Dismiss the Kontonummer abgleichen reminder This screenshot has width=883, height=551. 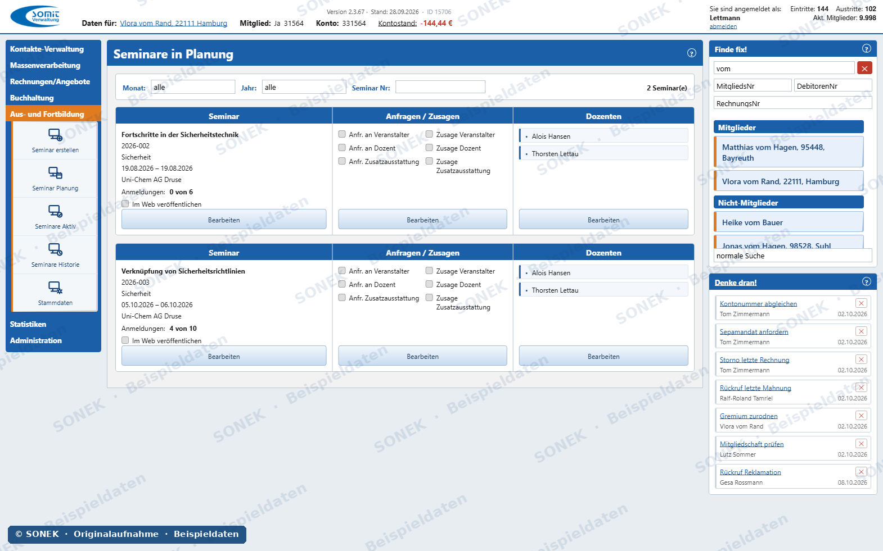(861, 303)
